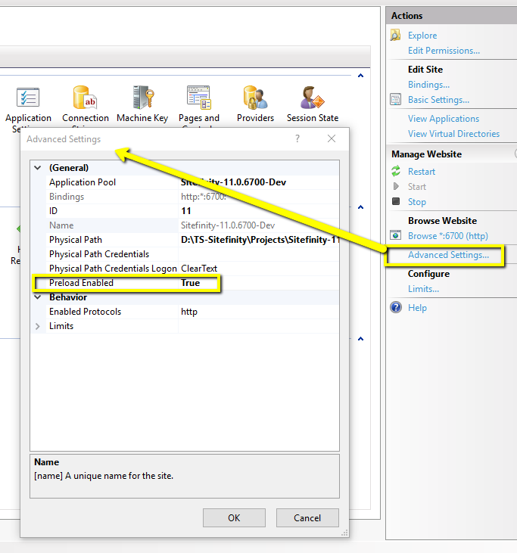Collapse the (General) settings section
Viewport: 517px width, 553px height.
point(38,168)
